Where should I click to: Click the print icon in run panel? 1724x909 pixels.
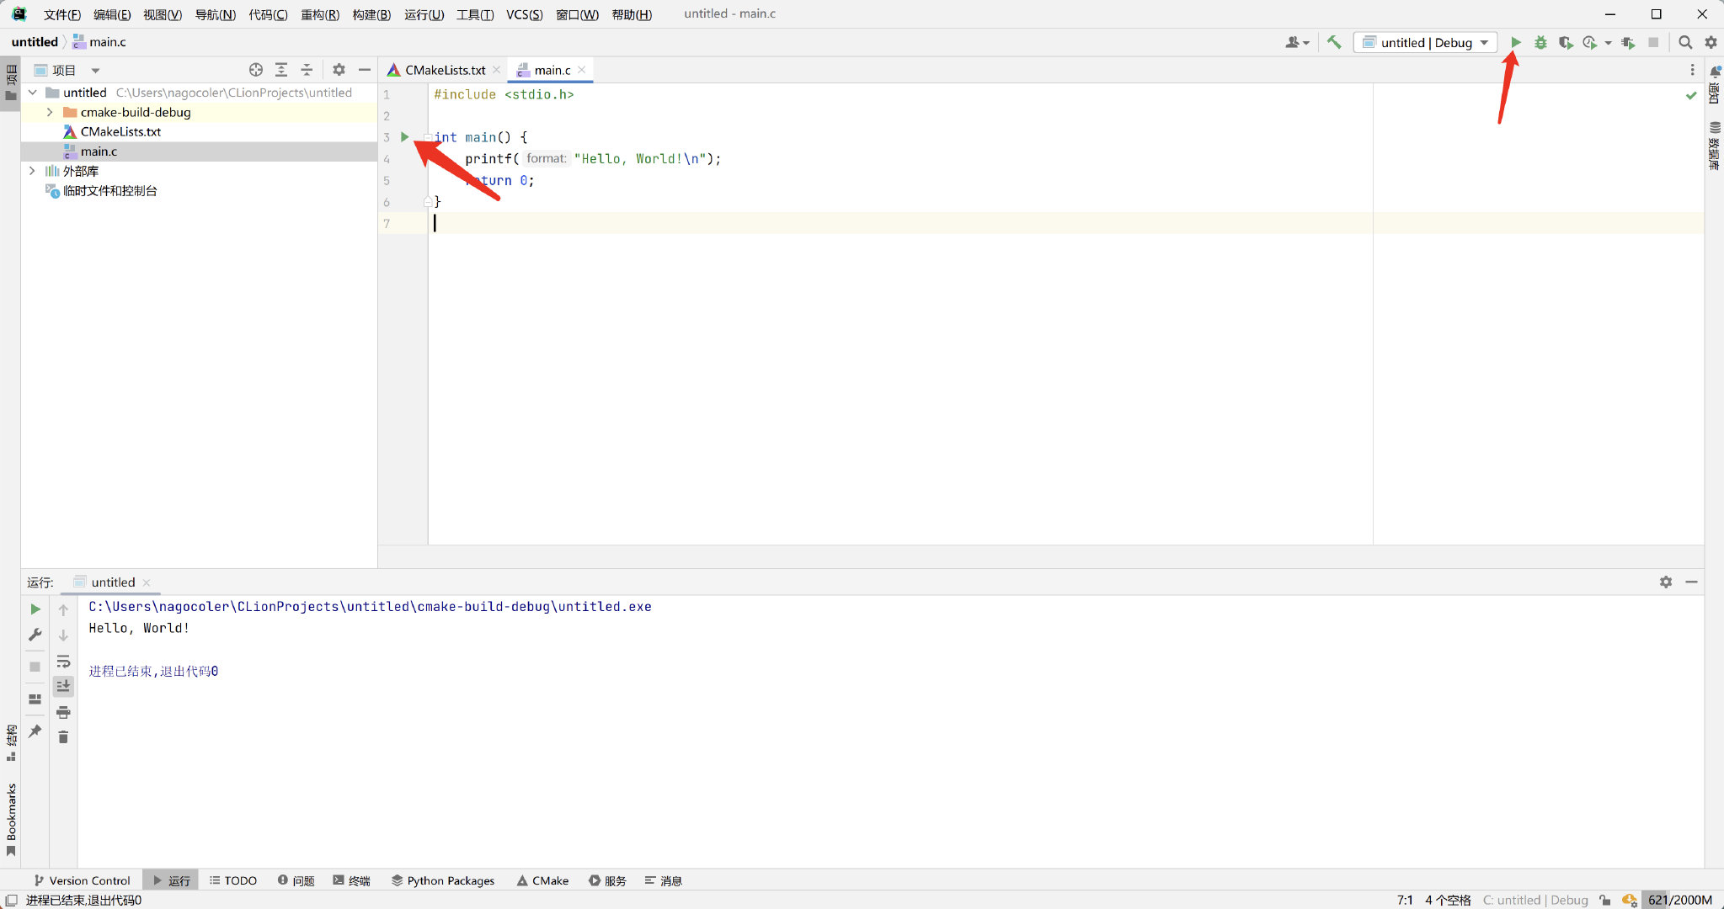[63, 712]
